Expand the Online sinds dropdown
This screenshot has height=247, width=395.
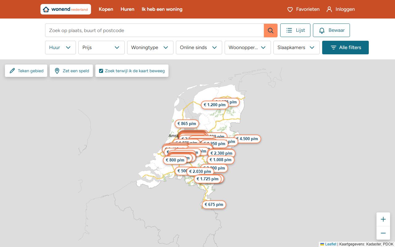pos(199,48)
